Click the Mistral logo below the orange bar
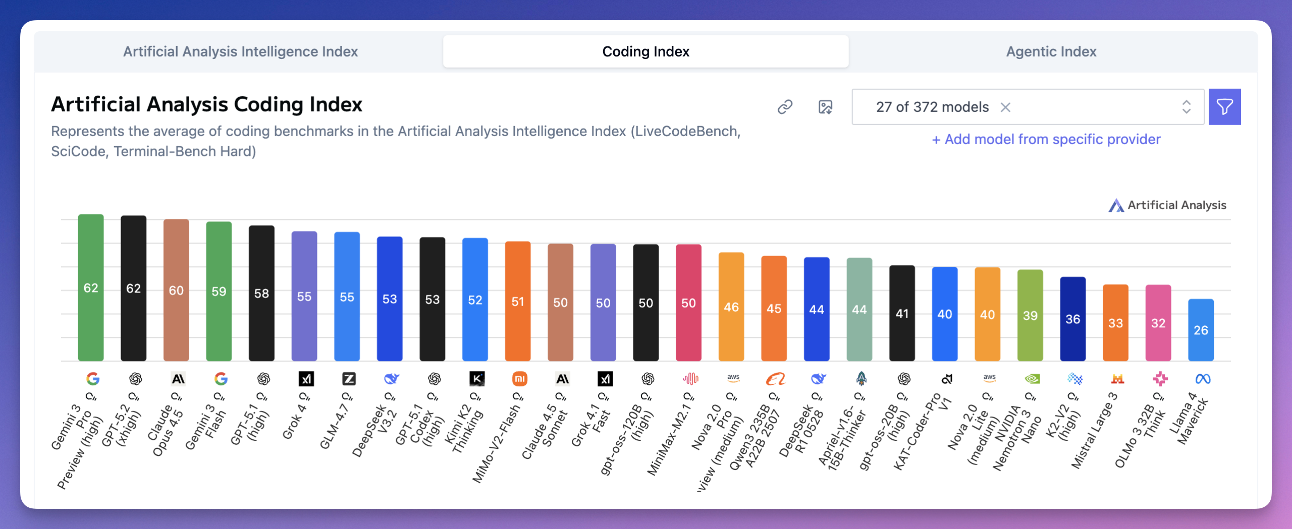 point(1117,379)
